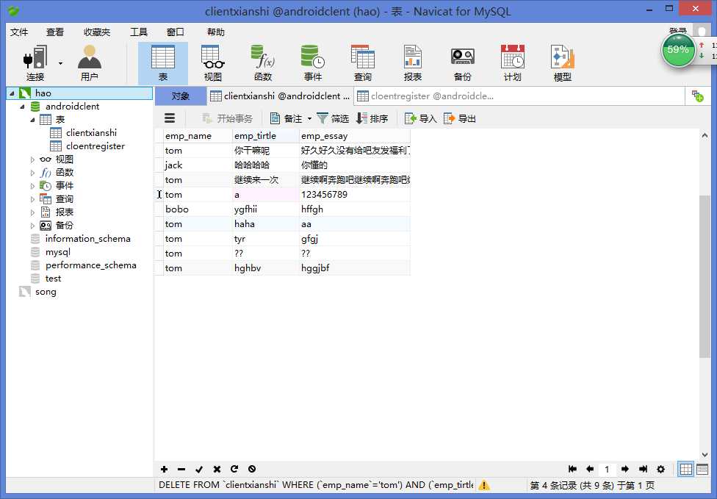Open the hamburger menu in table toolbar
Screen dimensions: 717x499
[x=170, y=118]
